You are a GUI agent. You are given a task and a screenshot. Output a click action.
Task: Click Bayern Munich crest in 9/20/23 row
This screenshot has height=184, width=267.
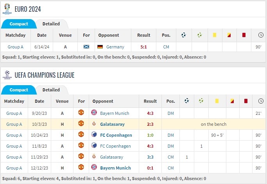94,113
